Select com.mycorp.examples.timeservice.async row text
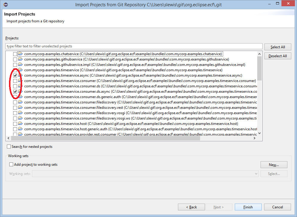 [133, 75]
